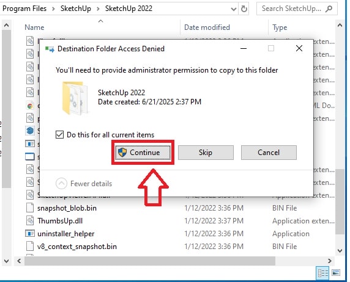Click the Continue button with shield icon
The image size is (350, 282).
tap(143, 153)
